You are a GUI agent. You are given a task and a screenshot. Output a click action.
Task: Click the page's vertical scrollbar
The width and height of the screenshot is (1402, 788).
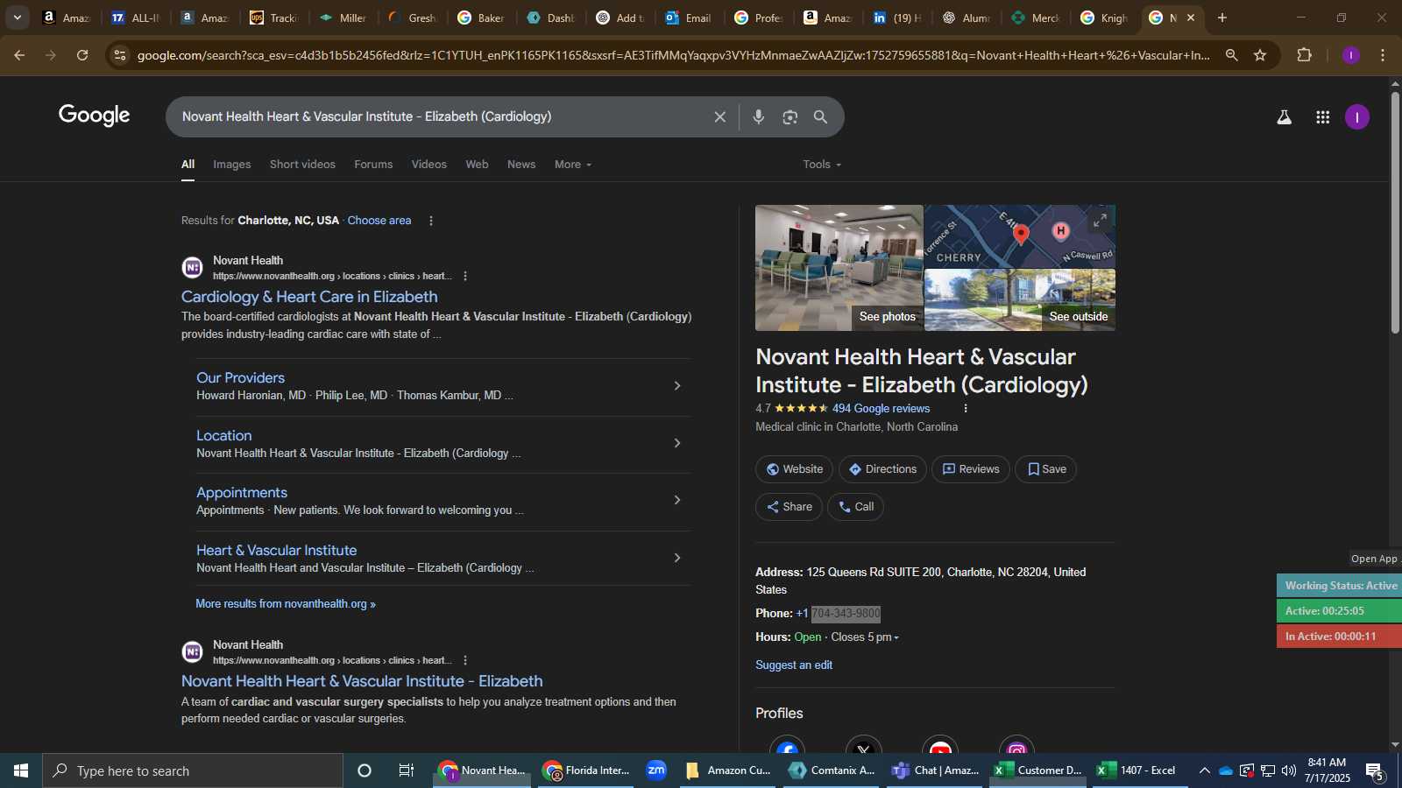click(x=1395, y=212)
